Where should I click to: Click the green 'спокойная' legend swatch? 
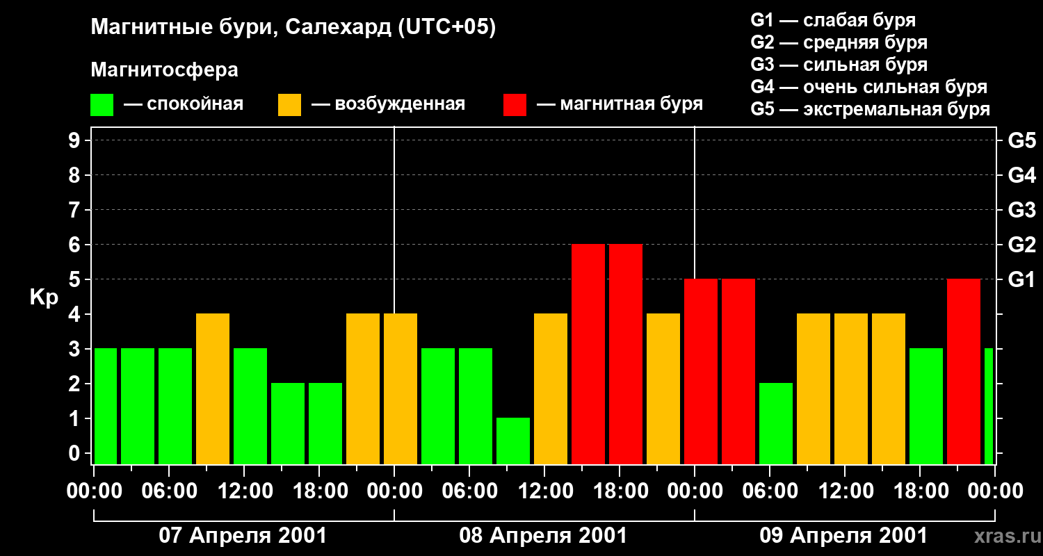[x=102, y=105]
